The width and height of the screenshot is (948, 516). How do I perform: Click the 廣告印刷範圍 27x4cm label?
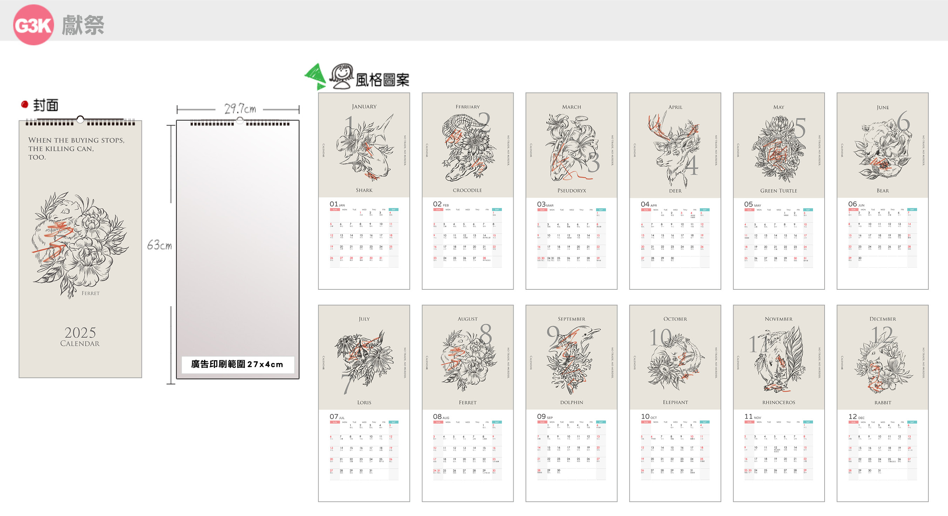(x=237, y=364)
